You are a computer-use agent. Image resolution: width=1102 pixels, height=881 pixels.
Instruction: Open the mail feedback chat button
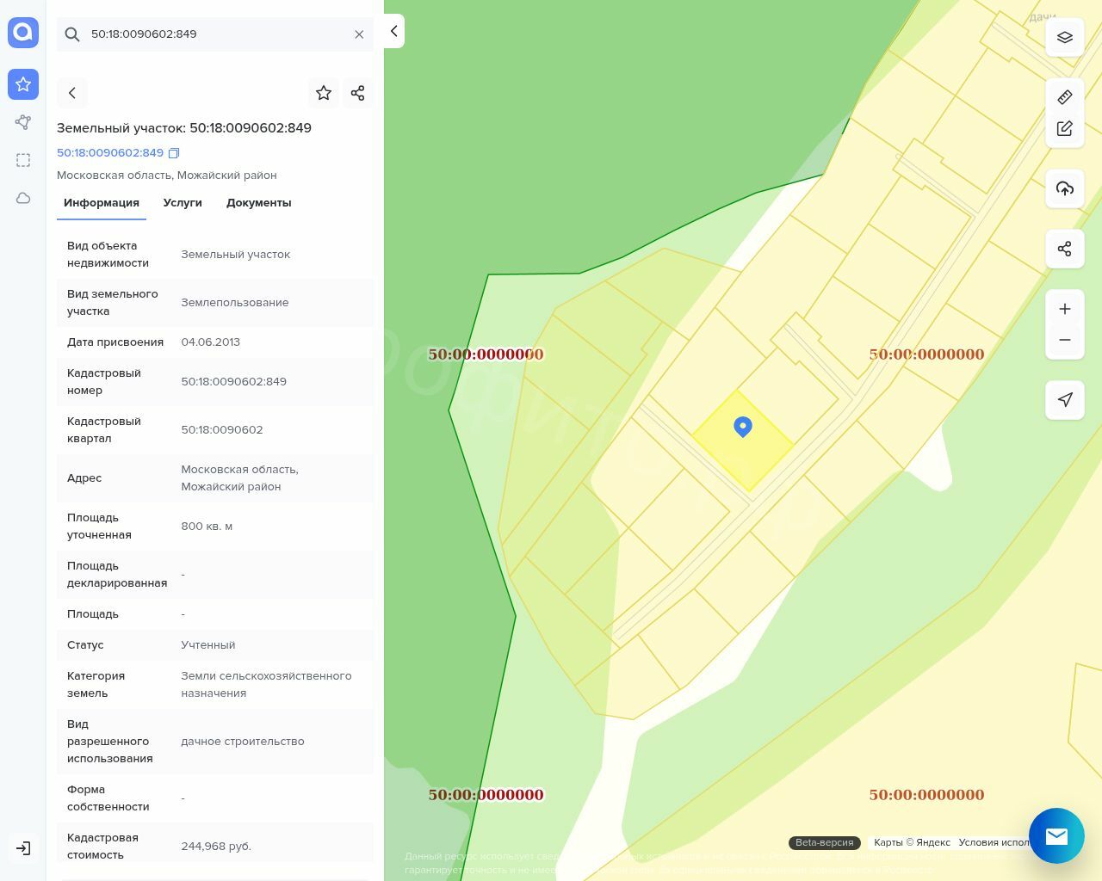pos(1056,835)
